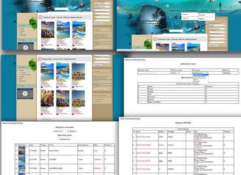Open the first hot tour thumbnail image
The image size is (241, 175).
pyautogui.click(x=48, y=30)
